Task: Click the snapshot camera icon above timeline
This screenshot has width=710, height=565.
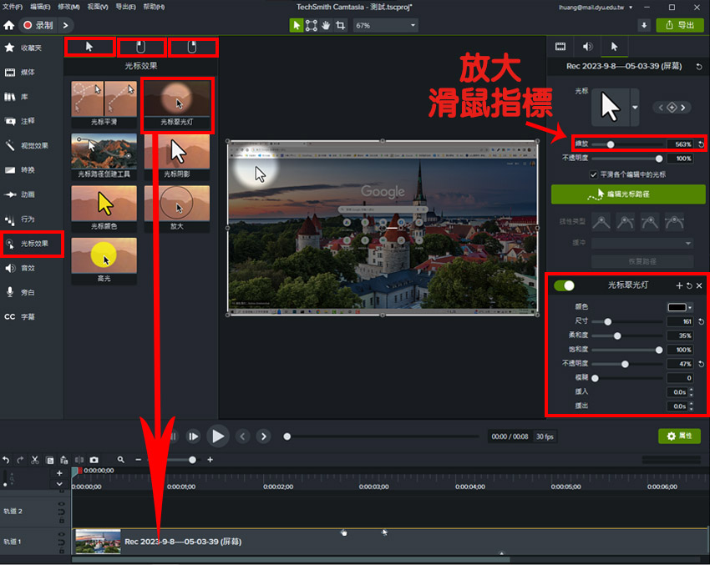Action: click(94, 460)
